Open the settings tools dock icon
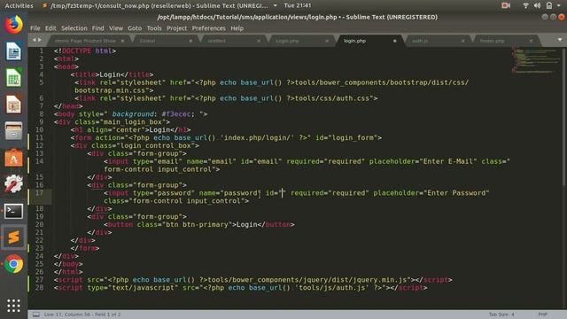Viewport: 567px width, 319px height. click(x=14, y=184)
